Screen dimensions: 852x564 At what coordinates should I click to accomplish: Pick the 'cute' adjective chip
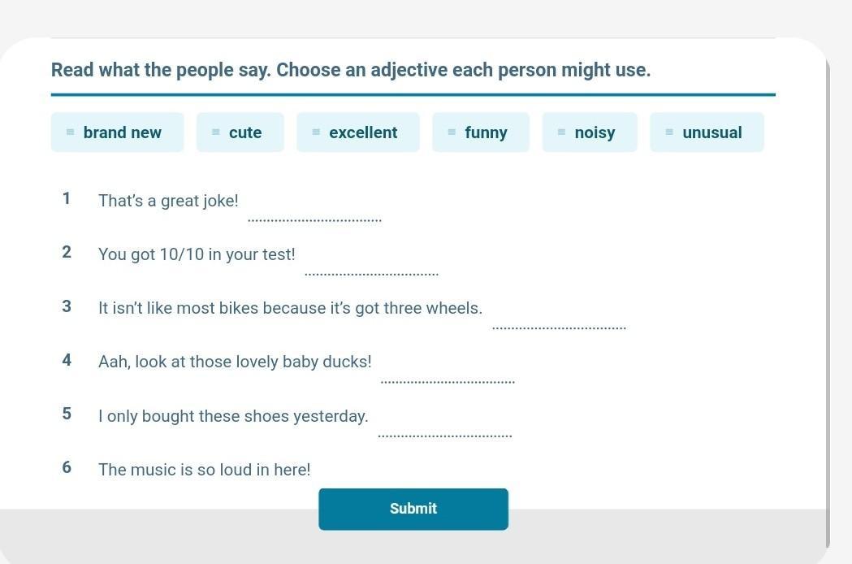point(245,132)
